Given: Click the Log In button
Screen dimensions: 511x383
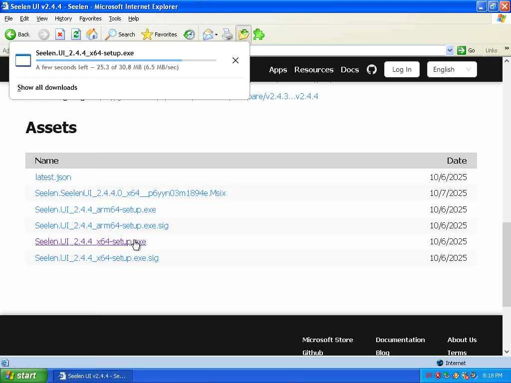Looking at the screenshot, I should [x=402, y=69].
